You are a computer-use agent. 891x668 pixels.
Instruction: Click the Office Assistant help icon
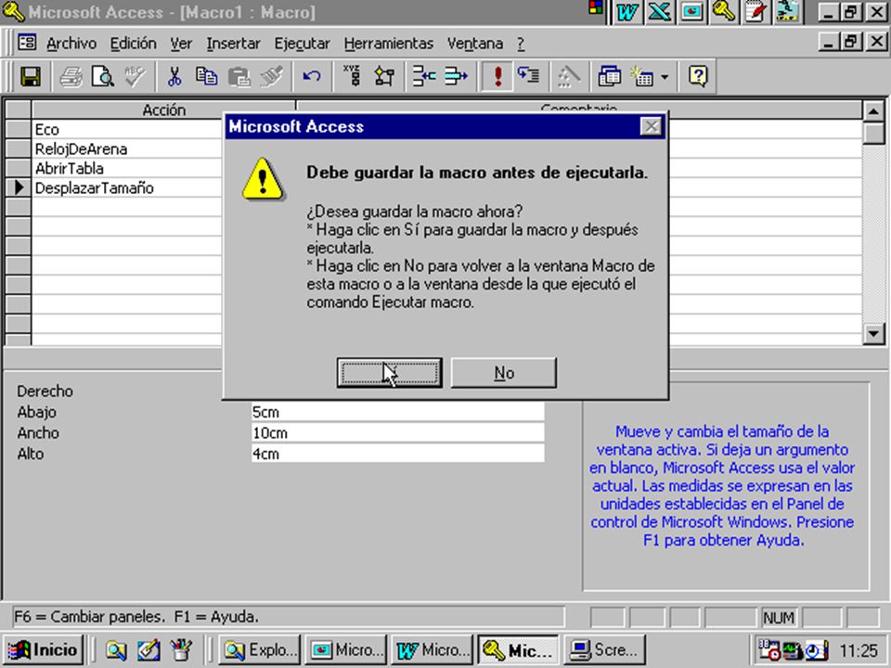coord(698,76)
